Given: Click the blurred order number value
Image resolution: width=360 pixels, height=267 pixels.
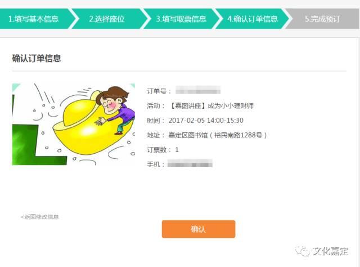Looking at the screenshot, I should point(198,90).
